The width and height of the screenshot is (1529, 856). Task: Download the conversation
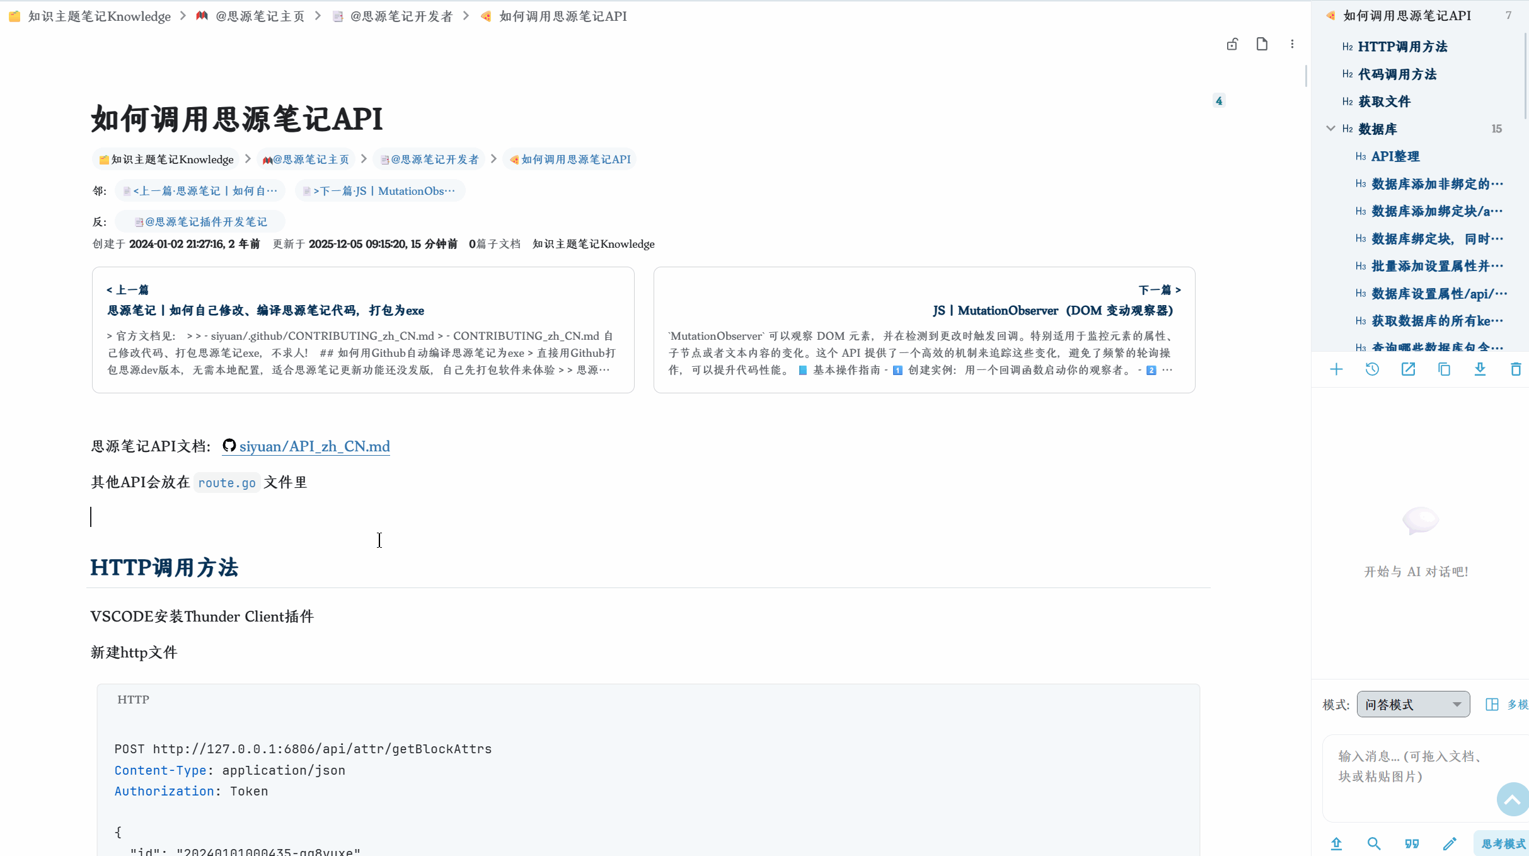pos(1480,369)
